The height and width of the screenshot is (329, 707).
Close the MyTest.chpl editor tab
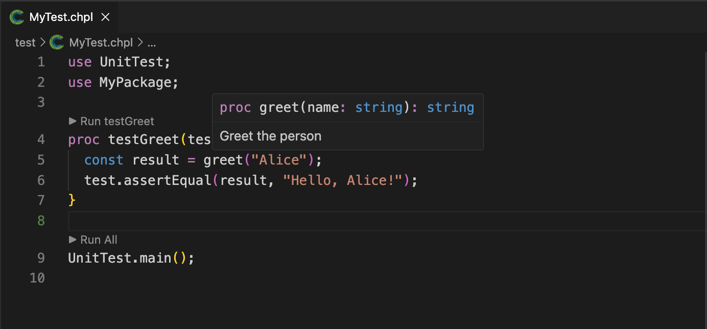(x=106, y=17)
